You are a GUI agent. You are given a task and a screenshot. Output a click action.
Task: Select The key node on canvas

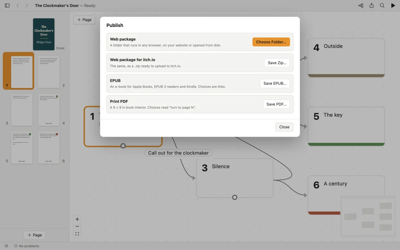click(346, 126)
